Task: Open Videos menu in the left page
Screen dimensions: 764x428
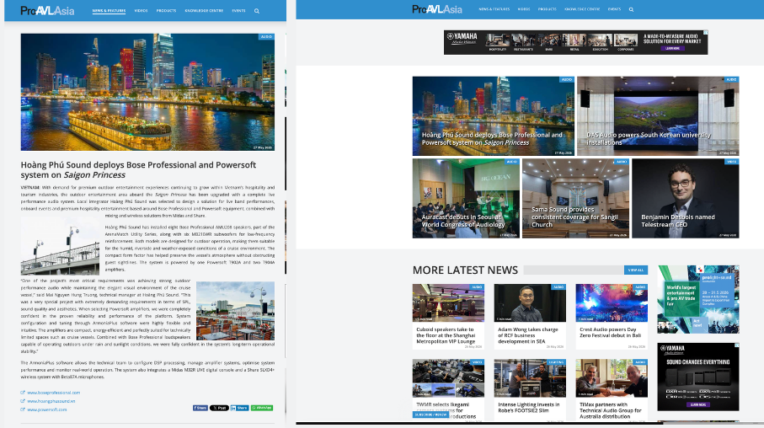Action: 141,11
